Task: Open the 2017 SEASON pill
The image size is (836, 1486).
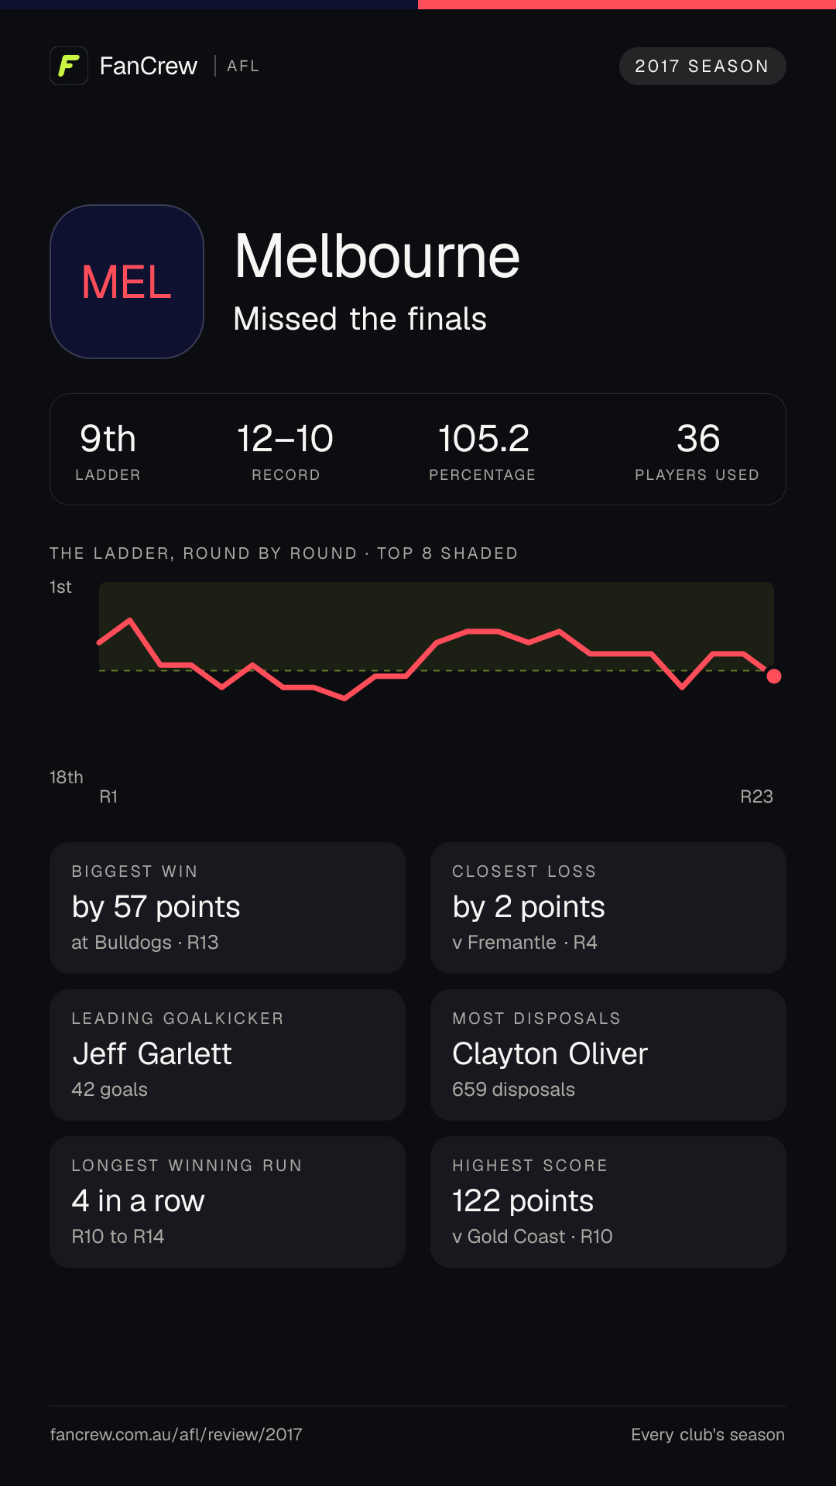Action: coord(702,67)
